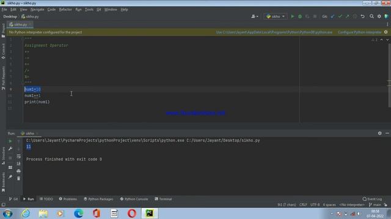Image resolution: width=391 pixels, height=219 pixels.
Task: Open the Python Console tool window
Action: coord(134,199)
